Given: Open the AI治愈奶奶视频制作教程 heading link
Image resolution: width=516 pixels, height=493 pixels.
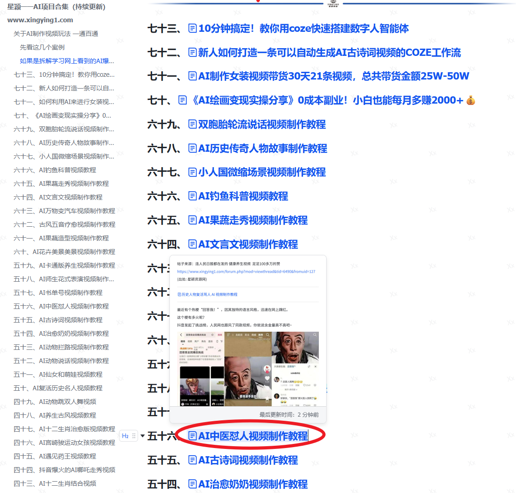Looking at the screenshot, I should coord(253,484).
